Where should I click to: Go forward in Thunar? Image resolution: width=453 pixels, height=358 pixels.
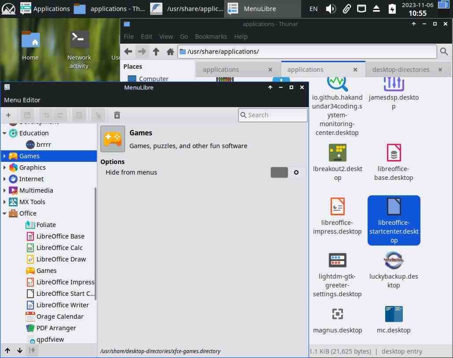(x=142, y=52)
